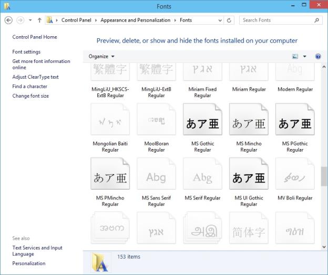Click the window icon in the title bar
The height and width of the screenshot is (275, 328).
(x=7, y=6)
